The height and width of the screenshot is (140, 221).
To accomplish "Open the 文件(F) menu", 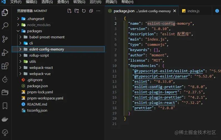I will click(x=16, y=2).
